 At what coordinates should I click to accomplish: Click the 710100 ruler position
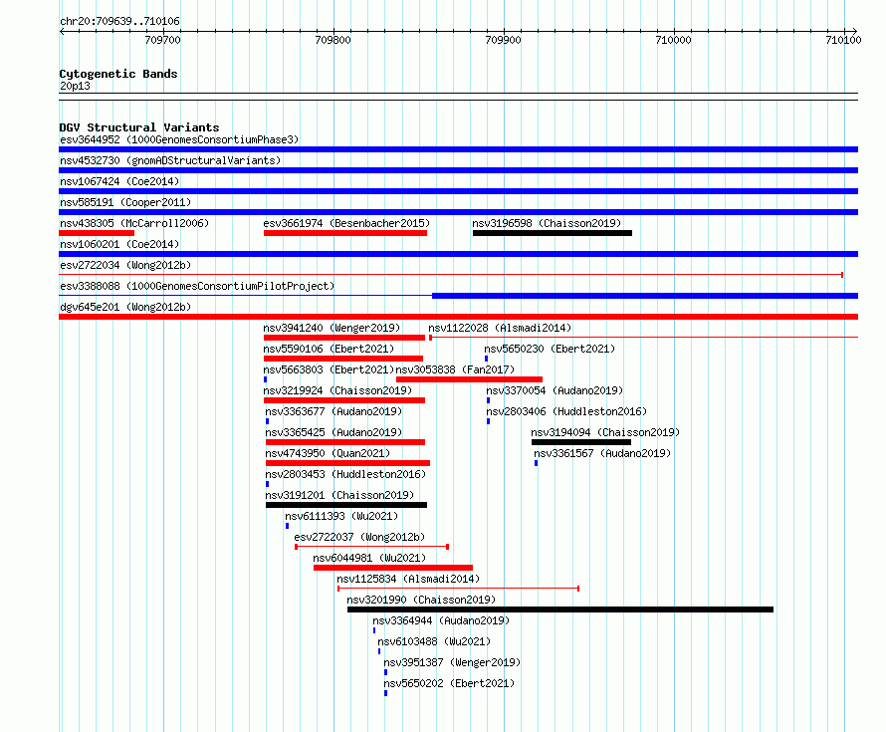pyautogui.click(x=843, y=40)
